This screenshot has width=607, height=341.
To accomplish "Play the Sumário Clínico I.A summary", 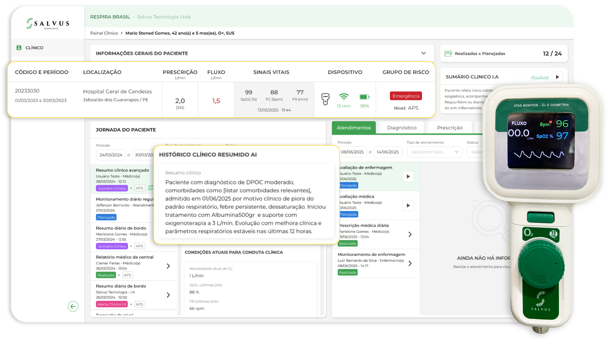I will (557, 77).
